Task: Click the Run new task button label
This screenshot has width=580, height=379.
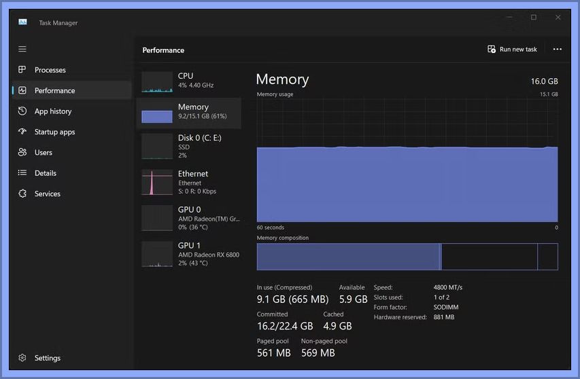Action: coord(518,49)
